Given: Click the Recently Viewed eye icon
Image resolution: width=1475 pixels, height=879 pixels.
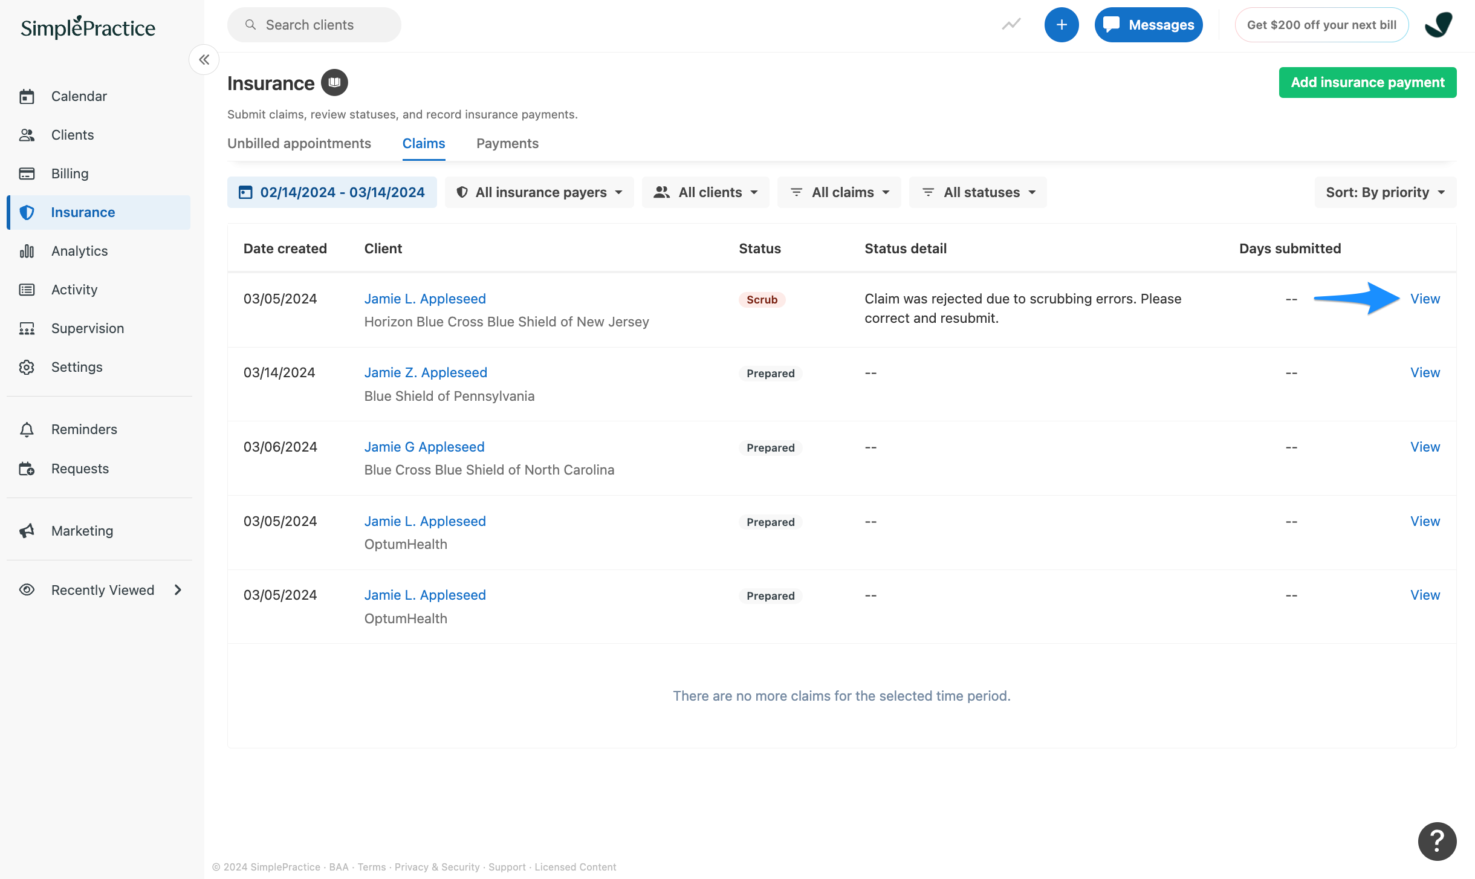Looking at the screenshot, I should tap(27, 590).
